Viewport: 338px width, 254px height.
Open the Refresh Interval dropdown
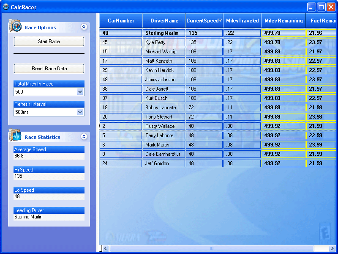(x=80, y=112)
